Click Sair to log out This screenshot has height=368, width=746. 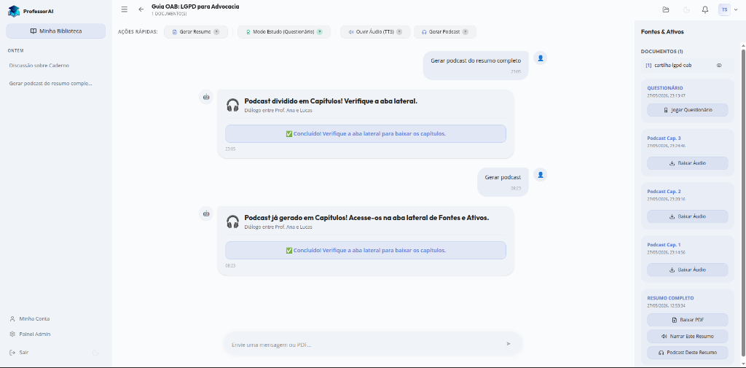pos(20,352)
